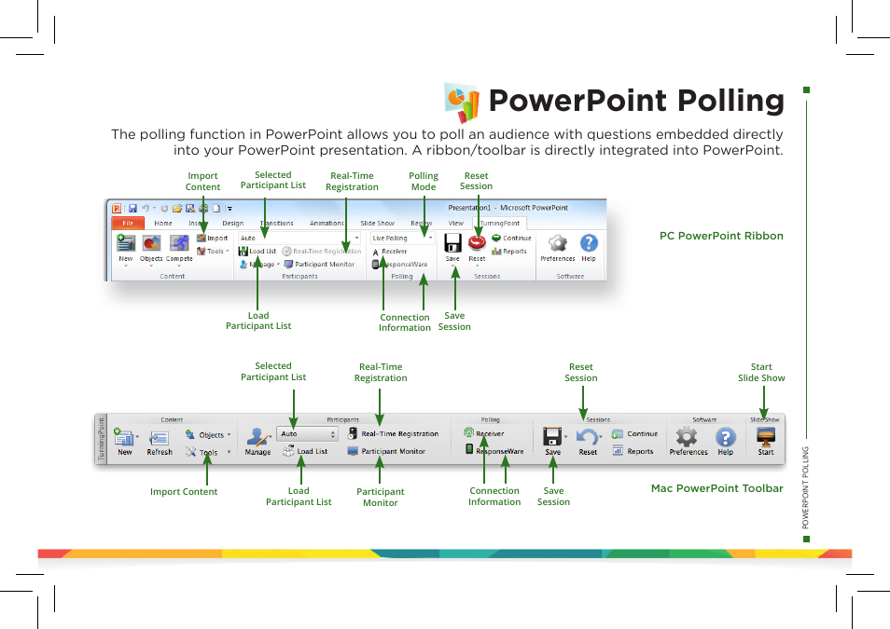Click Load List in the PC ribbon
Image resolution: width=890 pixels, height=629 pixels.
pos(257,251)
